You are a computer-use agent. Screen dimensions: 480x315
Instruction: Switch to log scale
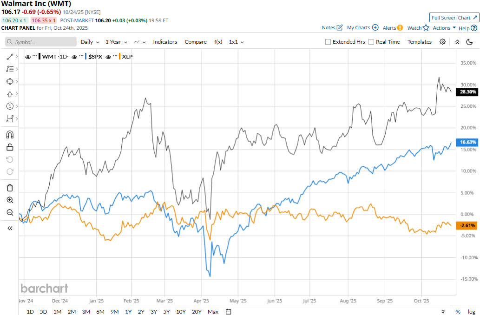[x=472, y=312]
